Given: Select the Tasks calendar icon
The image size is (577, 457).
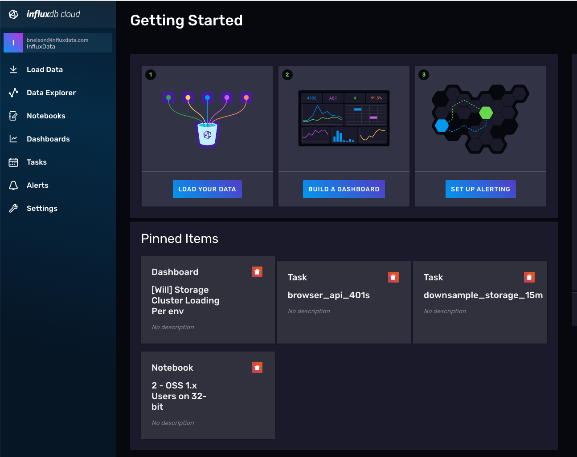Looking at the screenshot, I should pos(13,162).
